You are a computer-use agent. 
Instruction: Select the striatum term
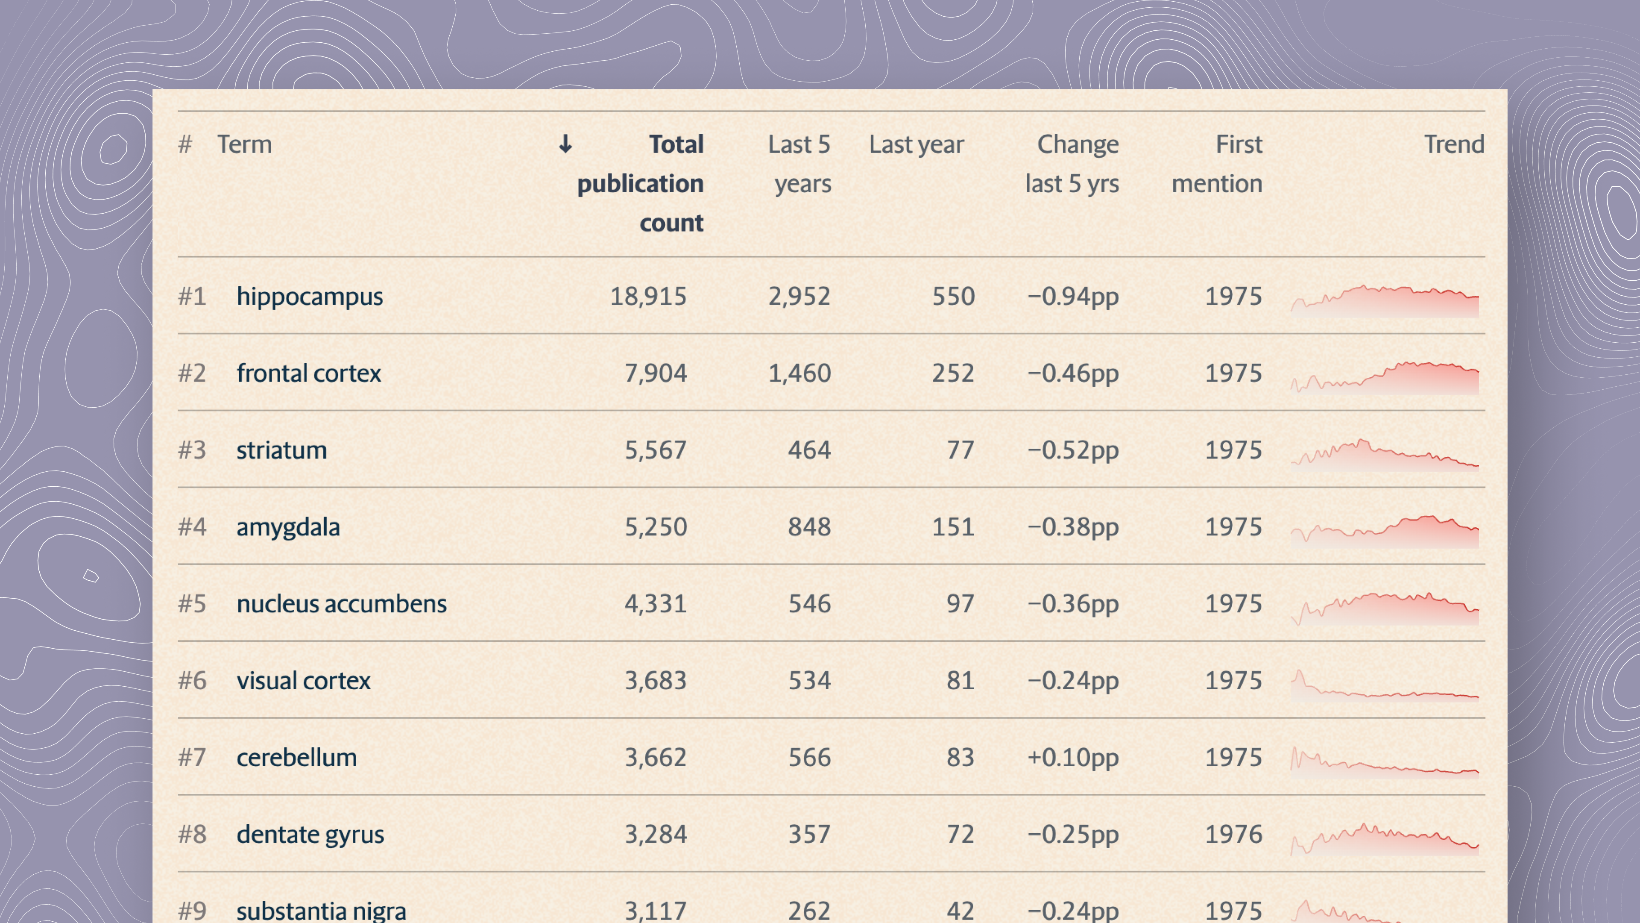click(x=281, y=450)
